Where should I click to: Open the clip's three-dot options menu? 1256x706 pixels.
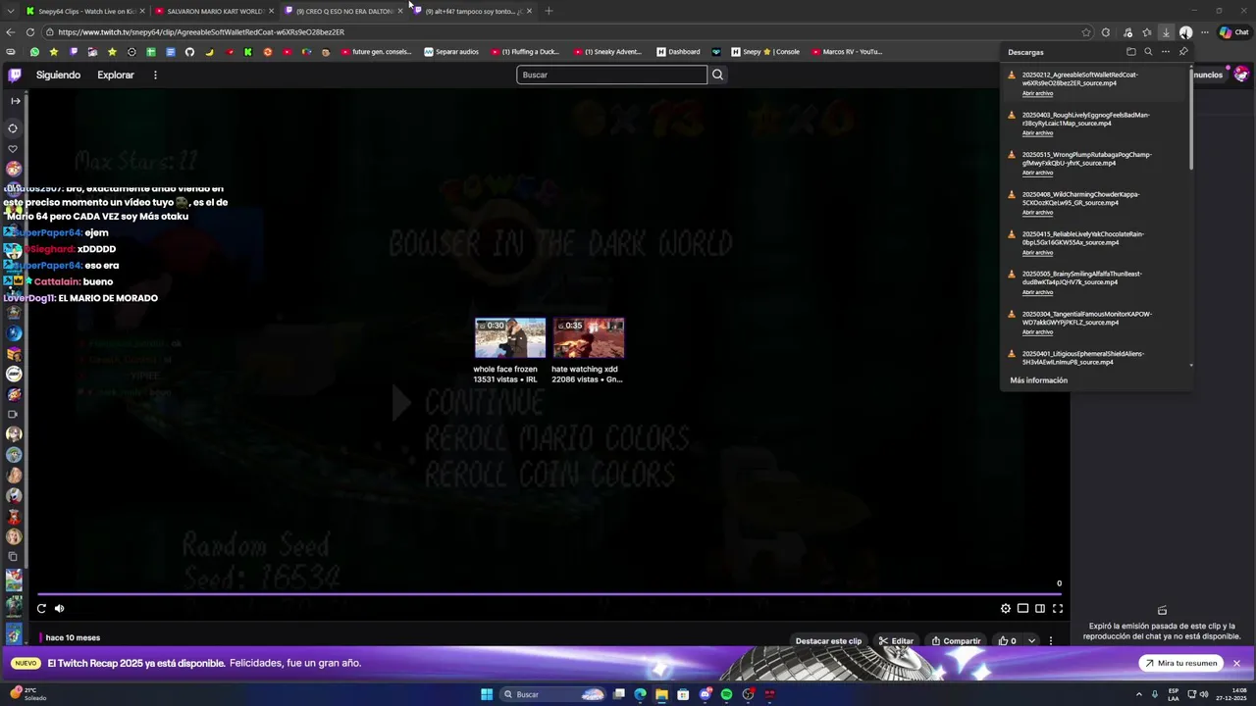[x=1050, y=641]
